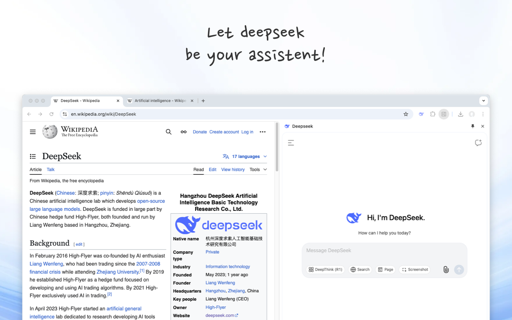The image size is (512, 320).
Task: Toggle the Search option
Action: point(360,270)
